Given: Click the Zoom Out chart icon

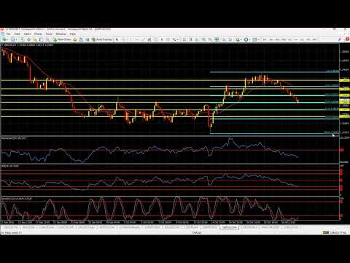Looking at the screenshot, I should pyautogui.click(x=210, y=39).
